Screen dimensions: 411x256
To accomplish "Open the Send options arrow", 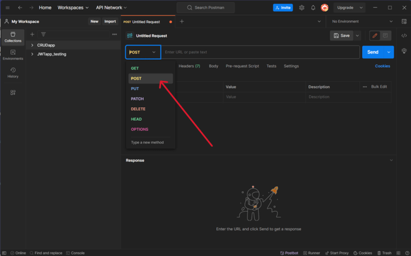I will tap(389, 52).
